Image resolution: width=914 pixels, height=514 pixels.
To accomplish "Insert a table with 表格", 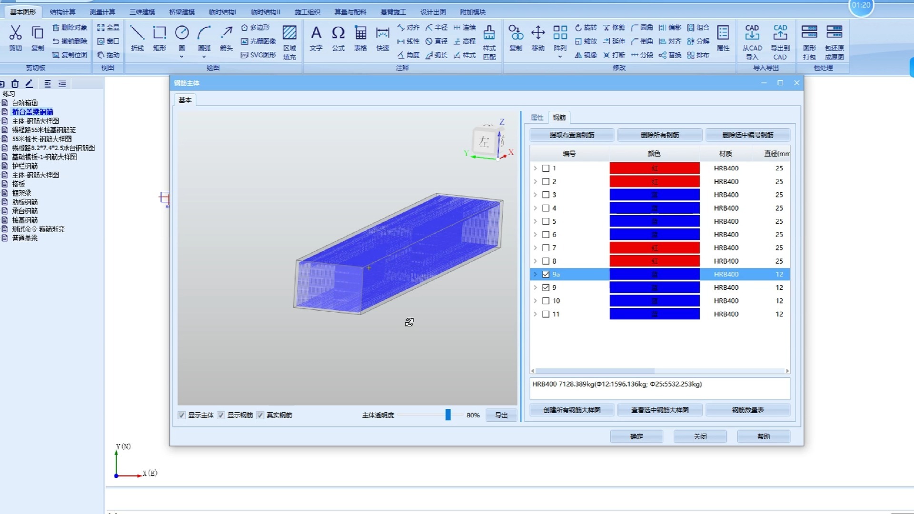I will 360,38.
